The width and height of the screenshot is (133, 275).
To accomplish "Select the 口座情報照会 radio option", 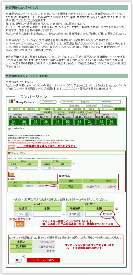I will (41, 112).
